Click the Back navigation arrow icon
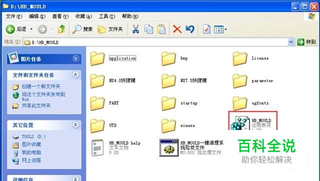This screenshot has height=181, width=320. click(x=10, y=29)
